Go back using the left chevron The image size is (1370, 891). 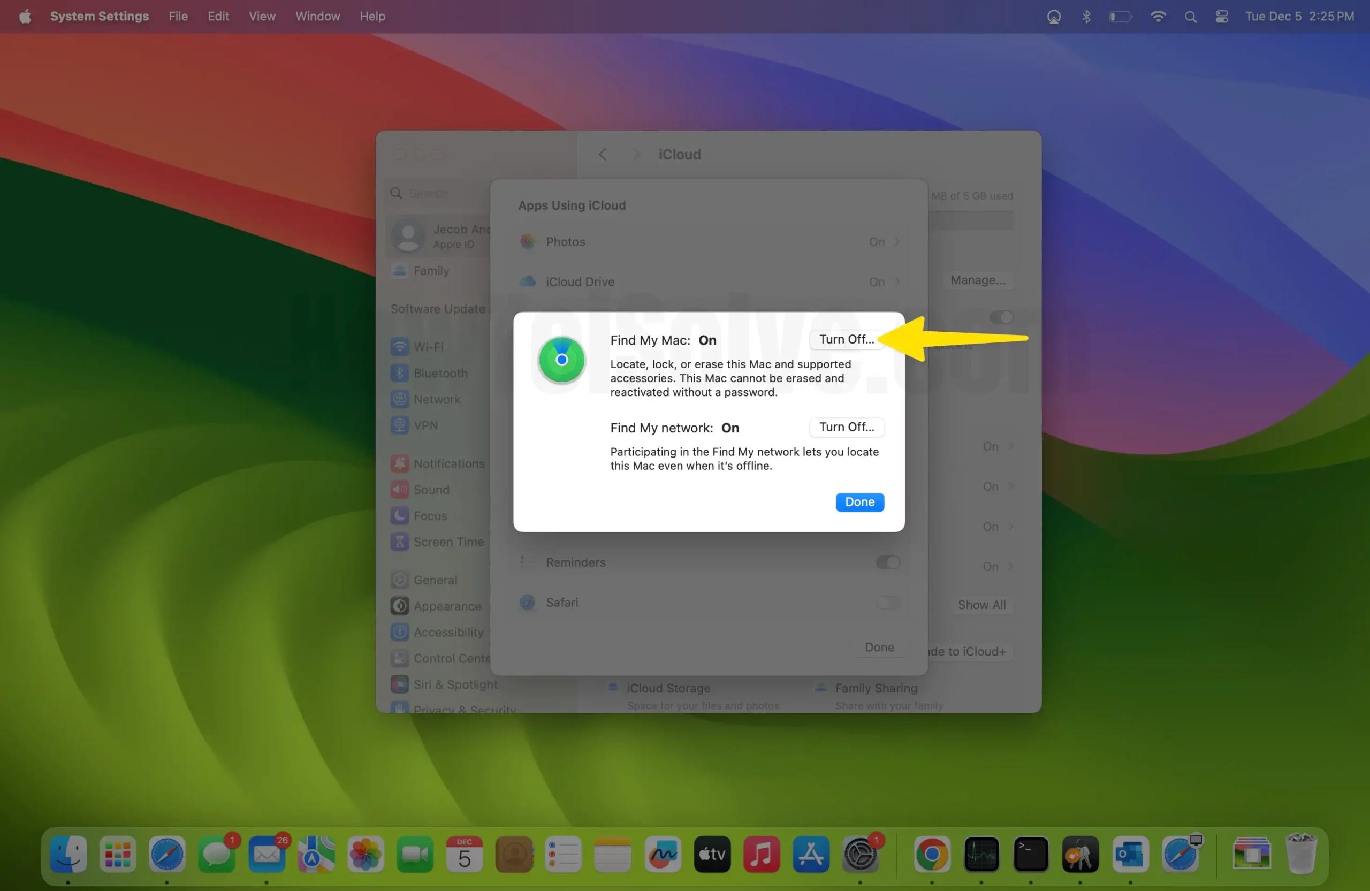tap(603, 154)
